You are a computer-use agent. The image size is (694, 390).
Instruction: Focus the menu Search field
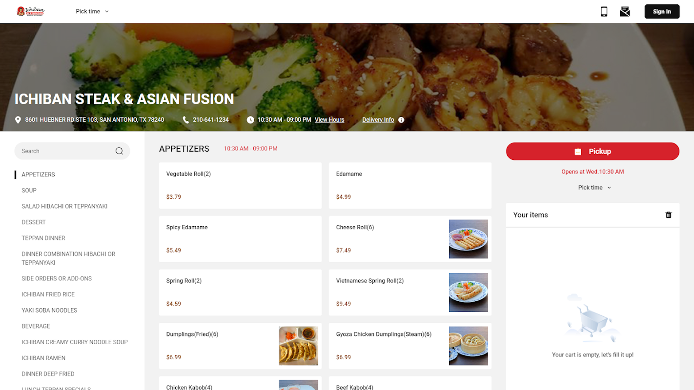[x=72, y=151]
